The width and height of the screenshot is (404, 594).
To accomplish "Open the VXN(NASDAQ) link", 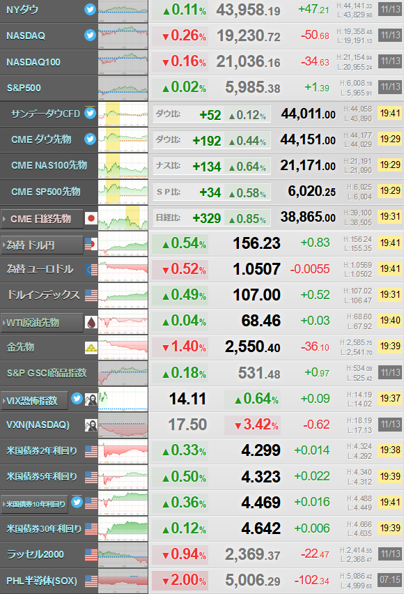I will tap(38, 425).
